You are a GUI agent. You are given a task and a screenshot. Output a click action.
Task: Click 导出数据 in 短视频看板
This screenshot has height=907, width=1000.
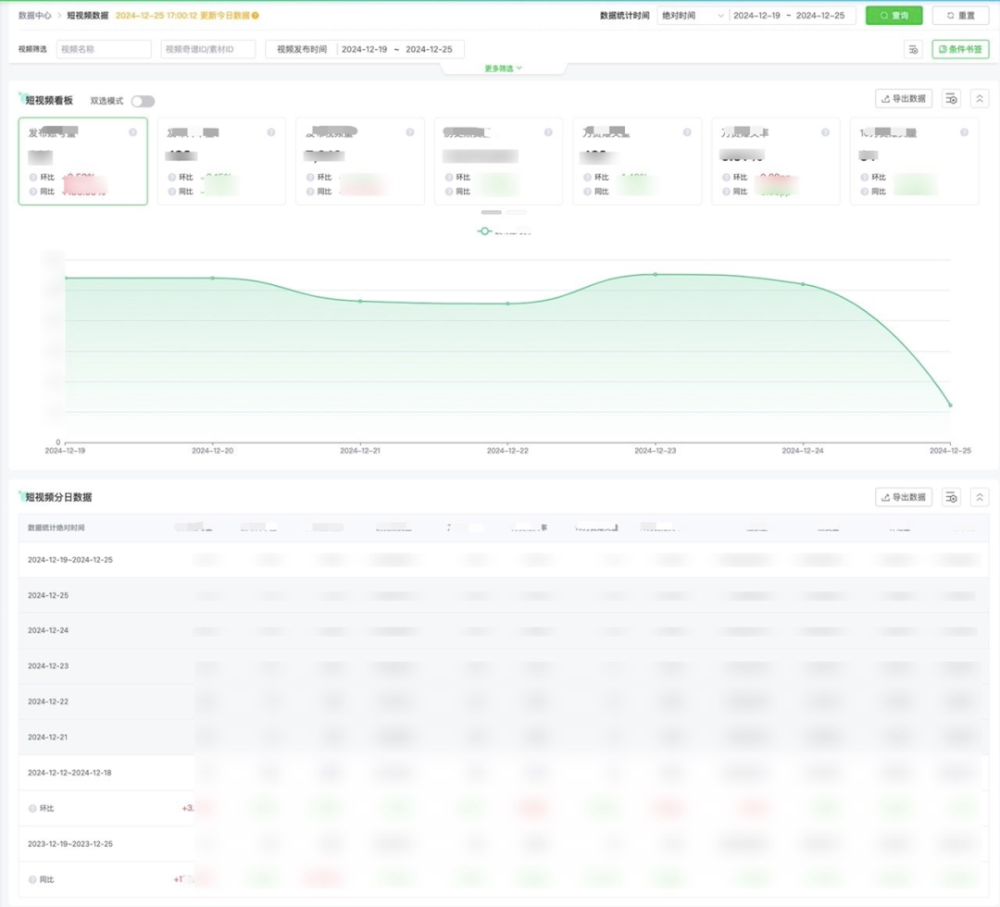904,98
